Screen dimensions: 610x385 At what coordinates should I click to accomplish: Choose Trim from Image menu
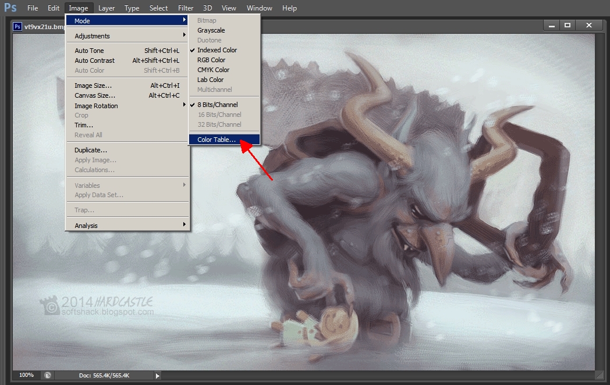click(x=127, y=125)
